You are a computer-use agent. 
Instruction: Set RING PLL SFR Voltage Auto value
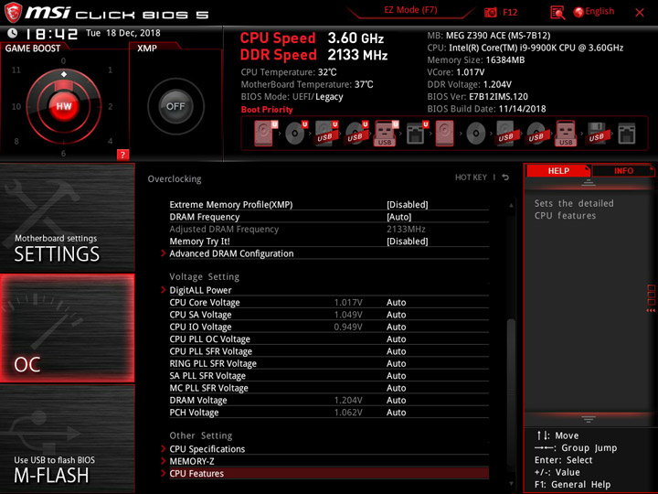tap(396, 363)
